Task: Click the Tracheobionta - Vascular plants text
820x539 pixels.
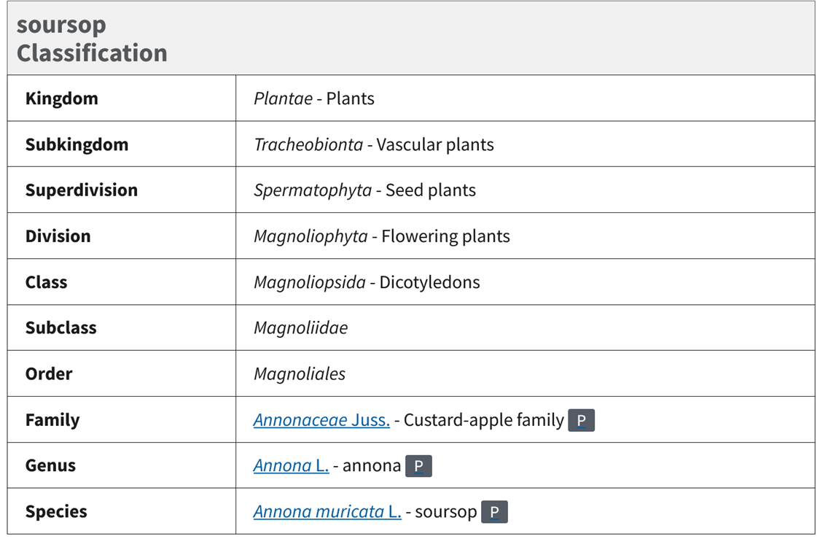Action: pyautogui.click(x=373, y=145)
